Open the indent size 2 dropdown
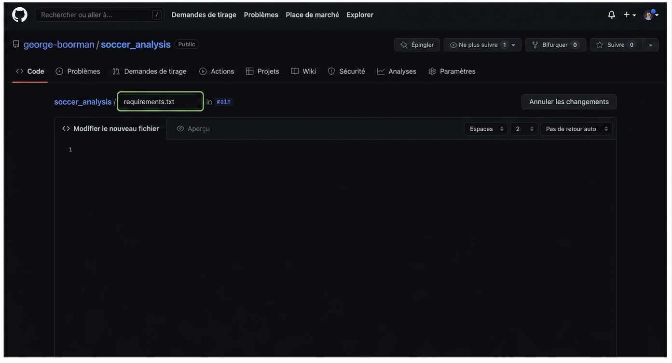This screenshot has height=363, width=672. click(x=524, y=129)
